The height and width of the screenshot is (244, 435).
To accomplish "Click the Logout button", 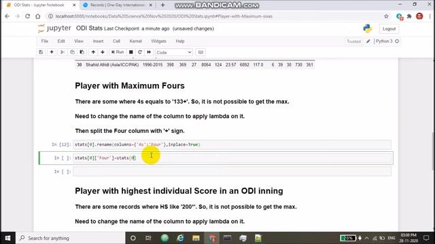I will pyautogui.click(x=389, y=28).
